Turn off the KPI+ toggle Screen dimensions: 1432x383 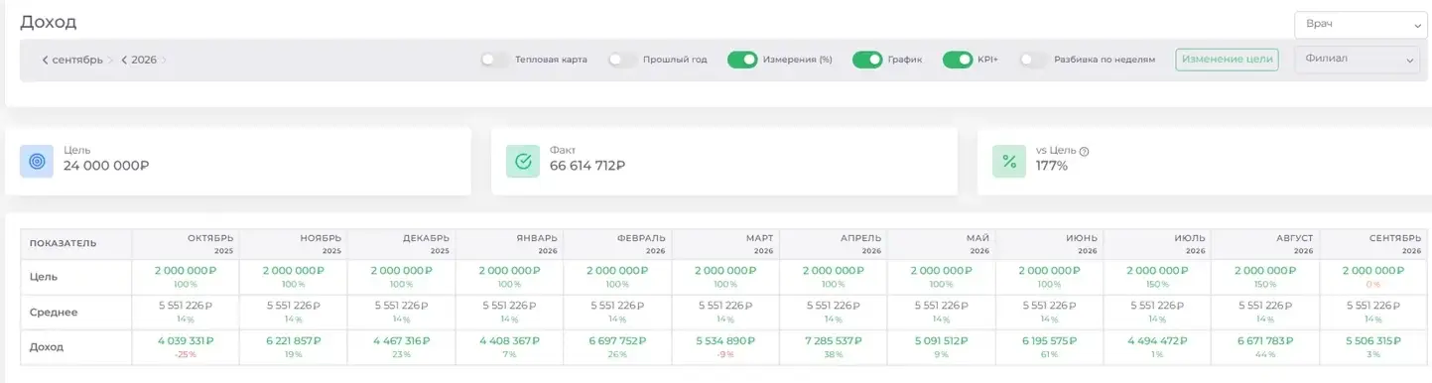point(958,60)
